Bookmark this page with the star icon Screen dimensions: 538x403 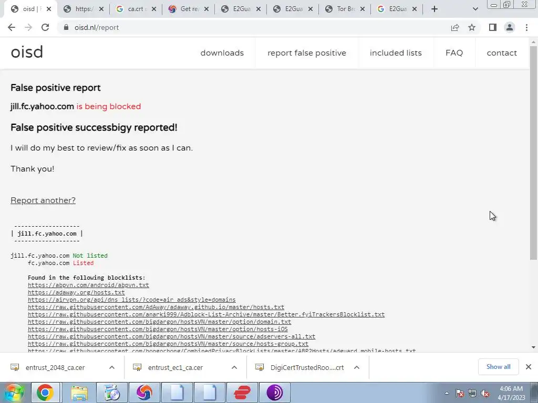click(x=472, y=27)
